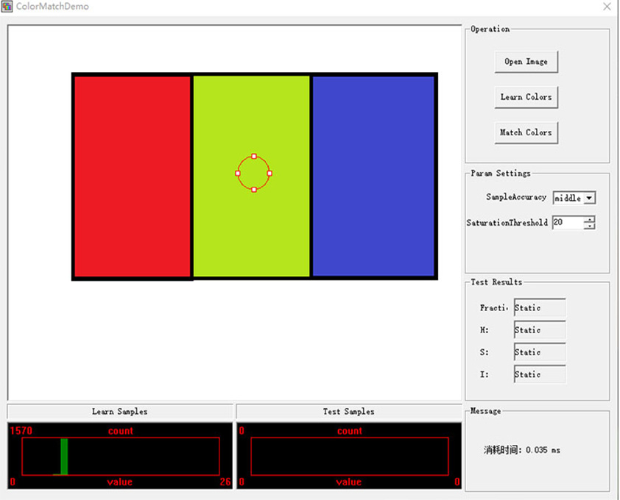Expand the SampleAccuracy dropdown
Screen dimensions: 620x500
pos(589,198)
